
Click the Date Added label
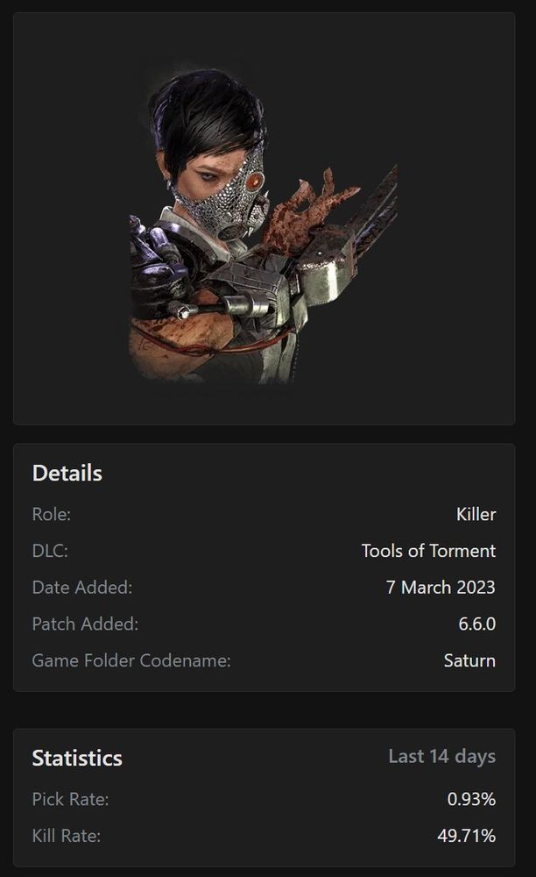click(x=82, y=588)
